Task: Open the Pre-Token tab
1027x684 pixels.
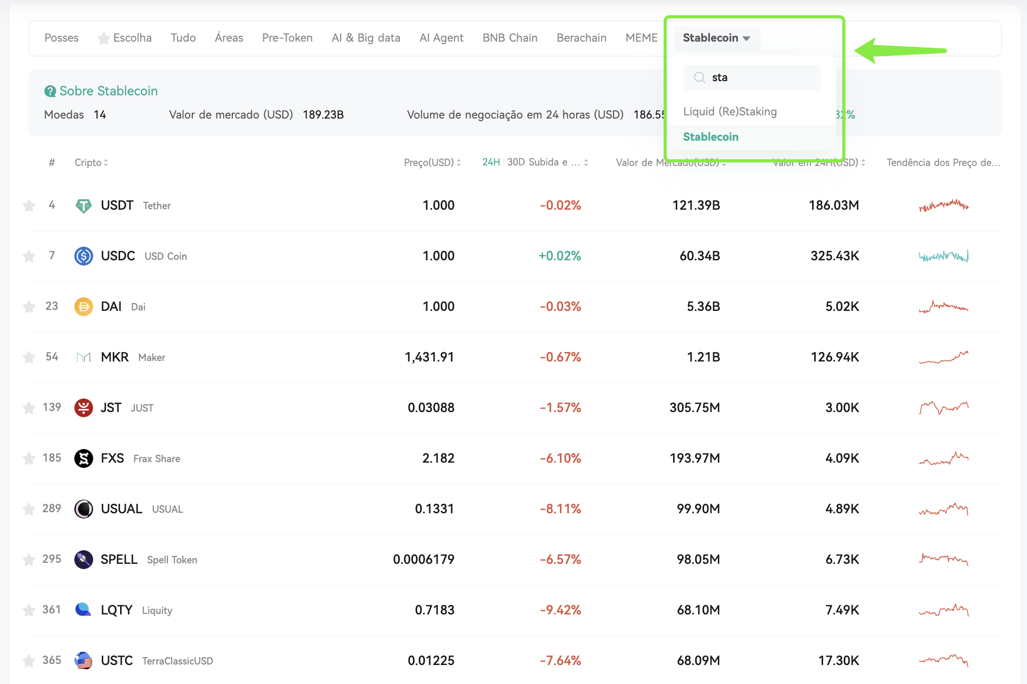Action: [x=288, y=38]
